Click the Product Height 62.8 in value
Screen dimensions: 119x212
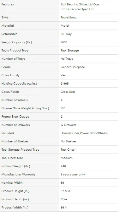coord(65,191)
